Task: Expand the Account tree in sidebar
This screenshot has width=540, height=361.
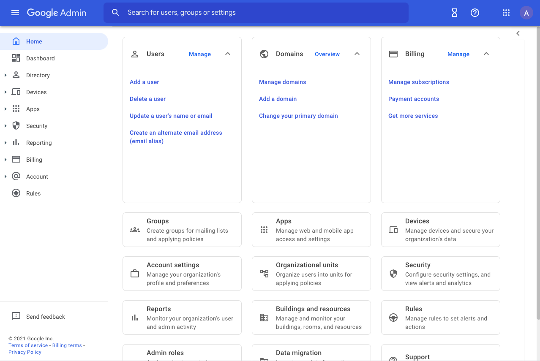Action: [x=5, y=176]
